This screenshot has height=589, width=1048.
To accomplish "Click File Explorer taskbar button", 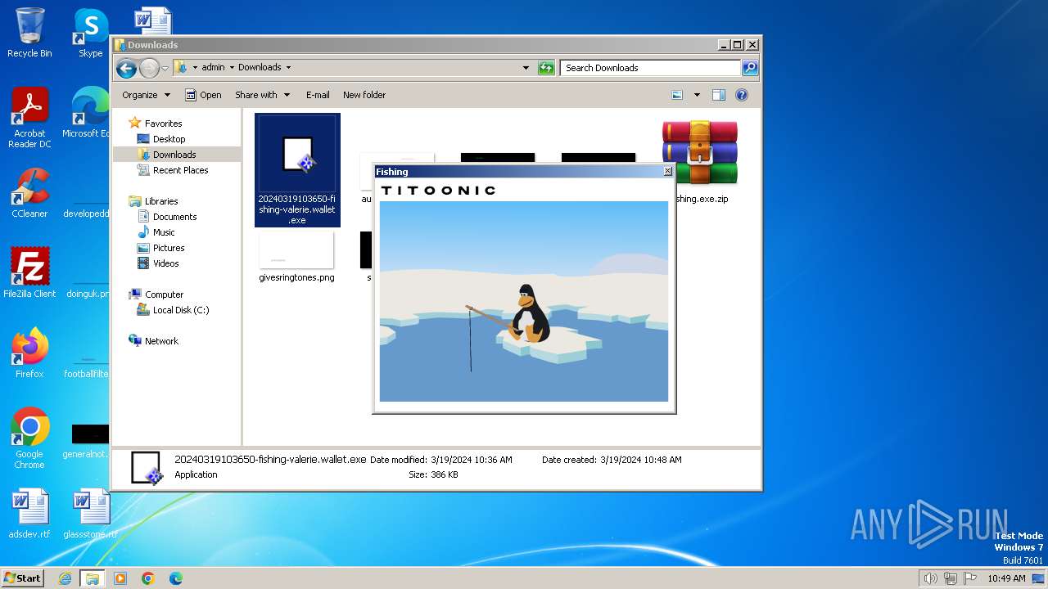I will pyautogui.click(x=92, y=578).
